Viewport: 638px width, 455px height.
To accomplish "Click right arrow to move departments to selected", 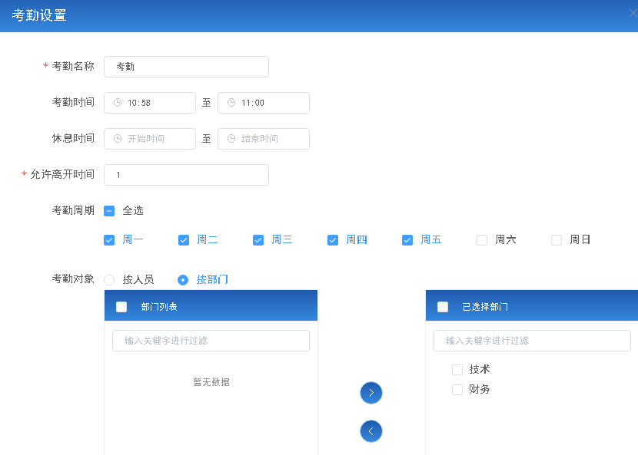I will pos(371,392).
